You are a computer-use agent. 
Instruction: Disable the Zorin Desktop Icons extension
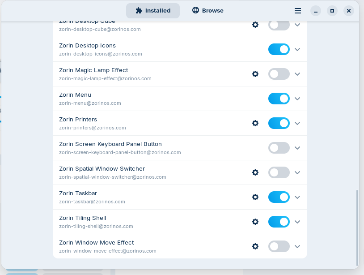pos(279,49)
